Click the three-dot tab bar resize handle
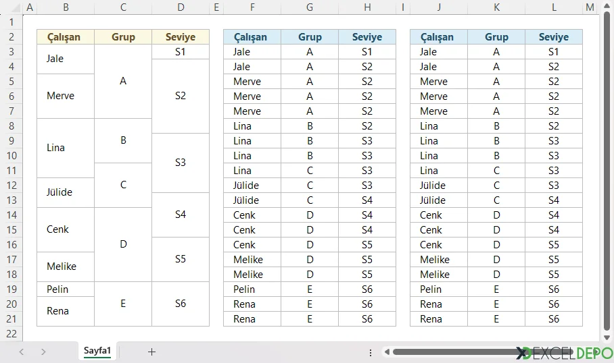The height and width of the screenshot is (363, 614). (370, 352)
